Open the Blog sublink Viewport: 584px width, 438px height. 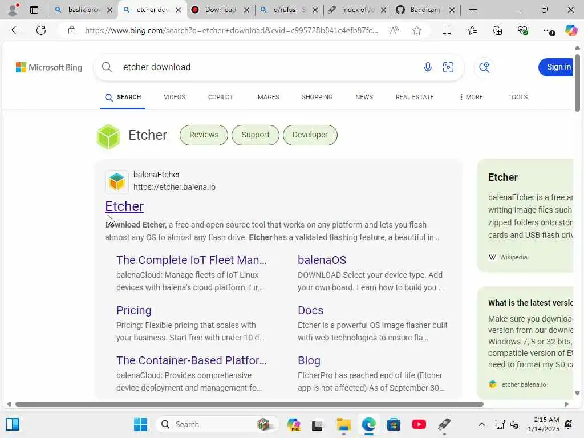pyautogui.click(x=309, y=360)
